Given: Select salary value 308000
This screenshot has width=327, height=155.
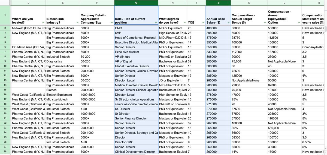Looking at the screenshot, I should pos(218,56).
